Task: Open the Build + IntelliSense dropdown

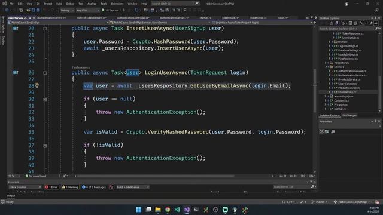Action: click(x=132, y=187)
